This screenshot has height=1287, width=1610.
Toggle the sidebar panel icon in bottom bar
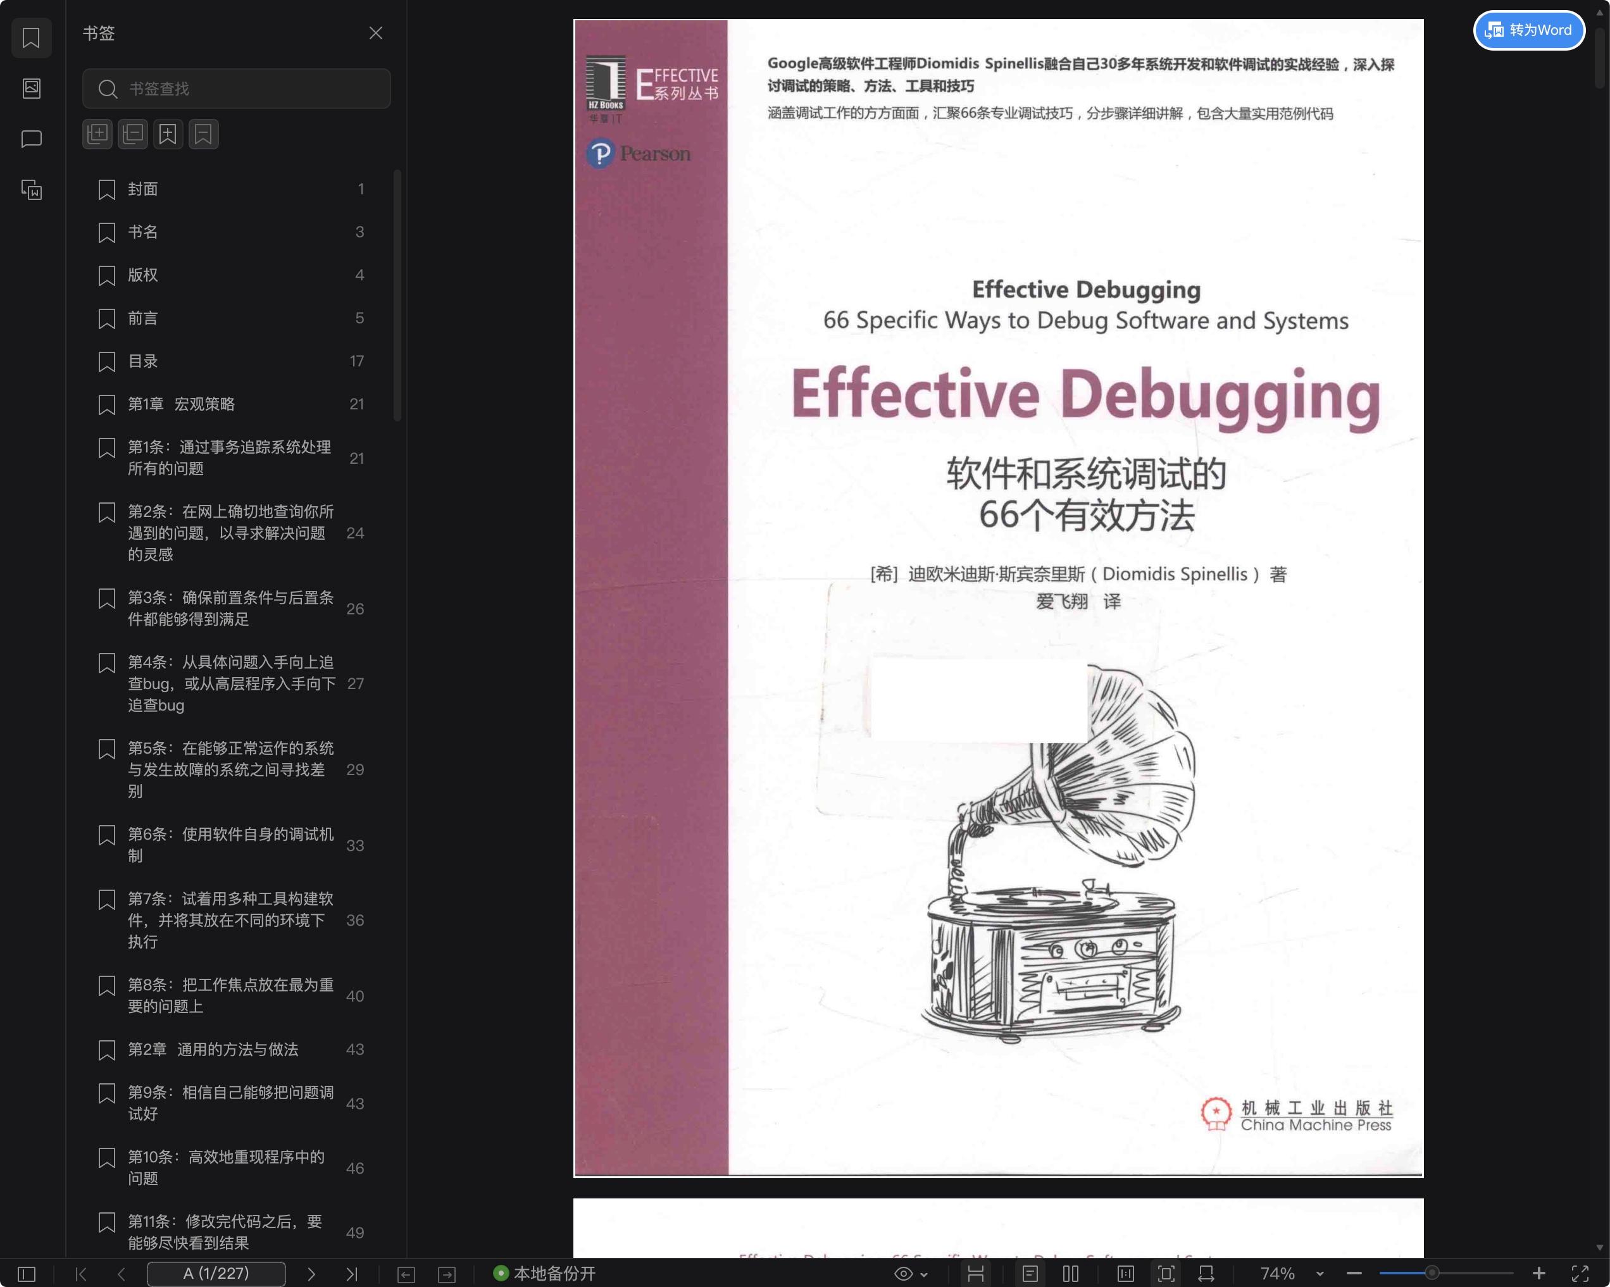pyautogui.click(x=27, y=1274)
